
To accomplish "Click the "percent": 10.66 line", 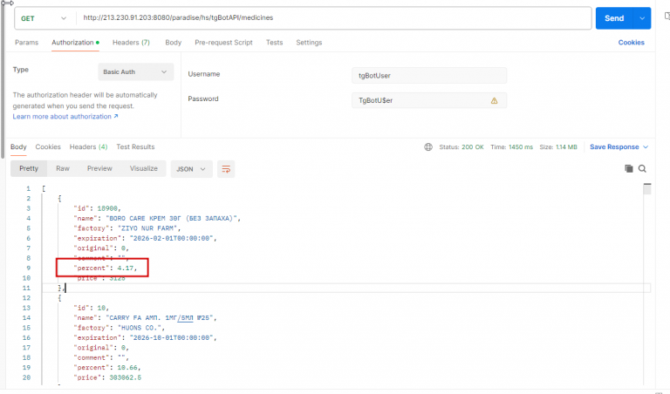I will (107, 368).
